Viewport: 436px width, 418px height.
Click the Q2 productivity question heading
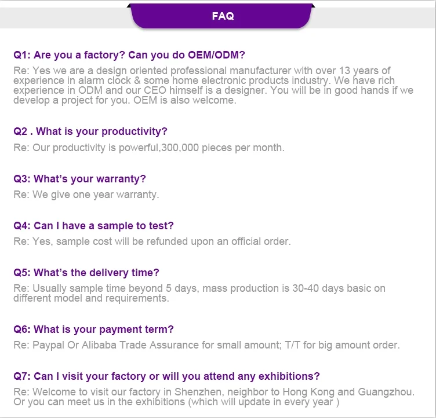point(90,131)
